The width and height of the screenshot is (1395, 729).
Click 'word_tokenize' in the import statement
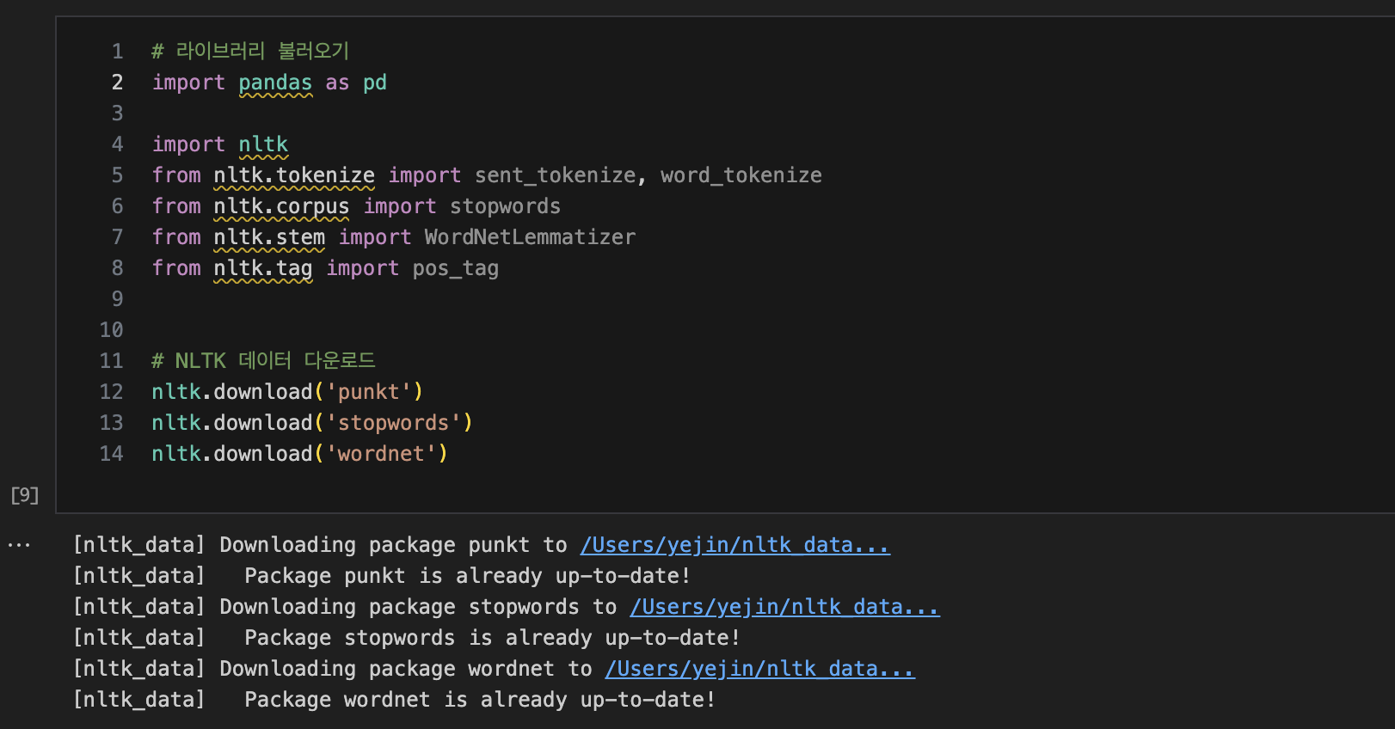pos(741,175)
